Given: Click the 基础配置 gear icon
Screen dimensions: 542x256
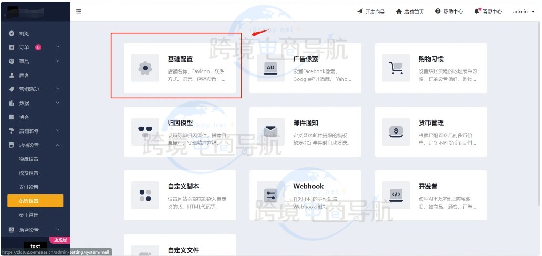Looking at the screenshot, I should click(x=145, y=68).
